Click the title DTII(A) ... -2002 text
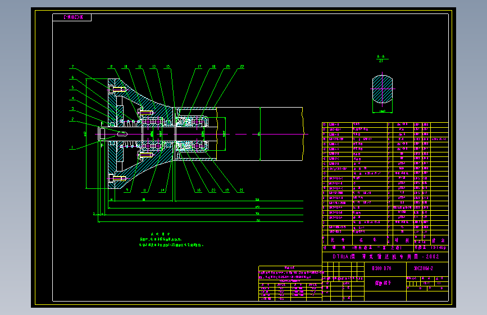The width and height of the screenshot is (487, 315). click(x=386, y=257)
